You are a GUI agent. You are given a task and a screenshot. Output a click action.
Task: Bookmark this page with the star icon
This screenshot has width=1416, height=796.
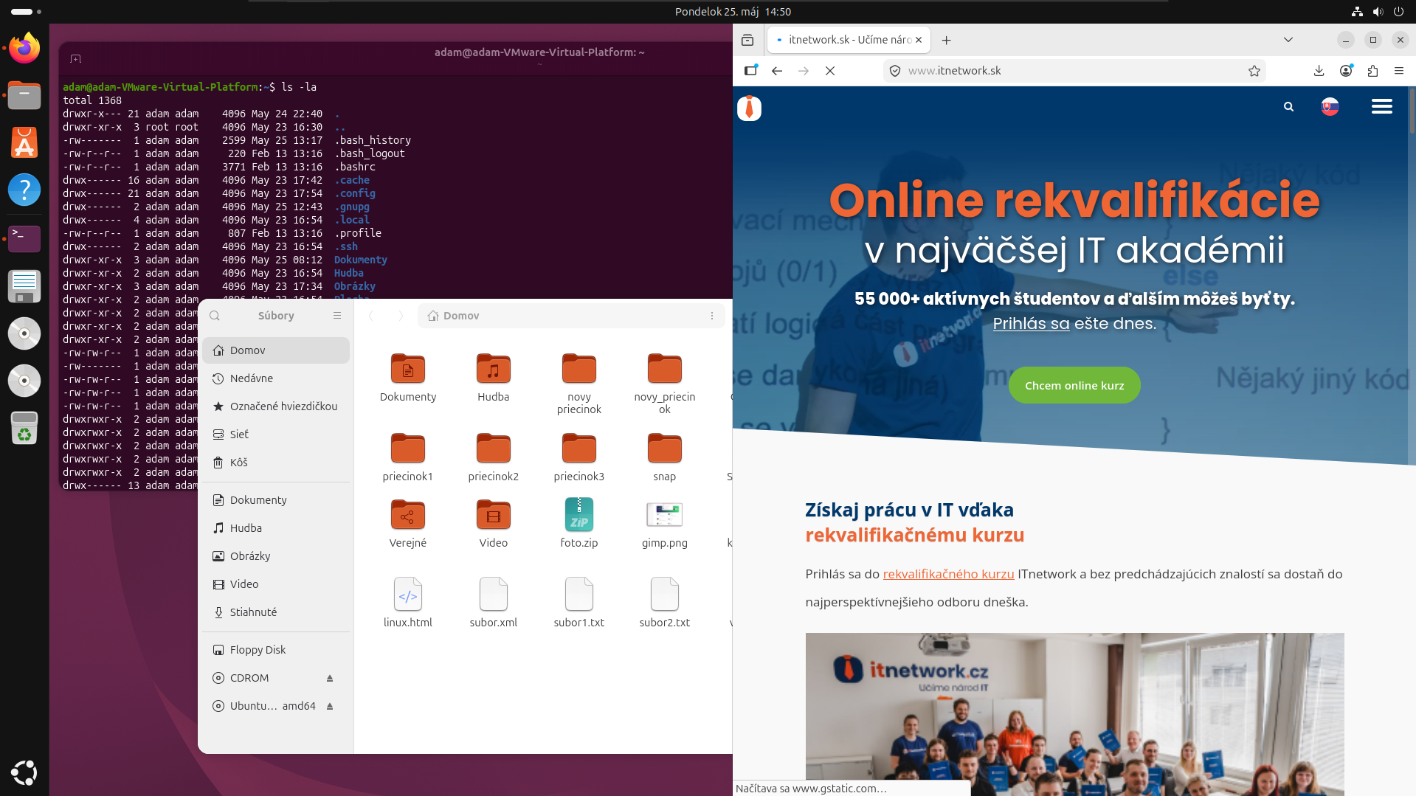click(1254, 71)
